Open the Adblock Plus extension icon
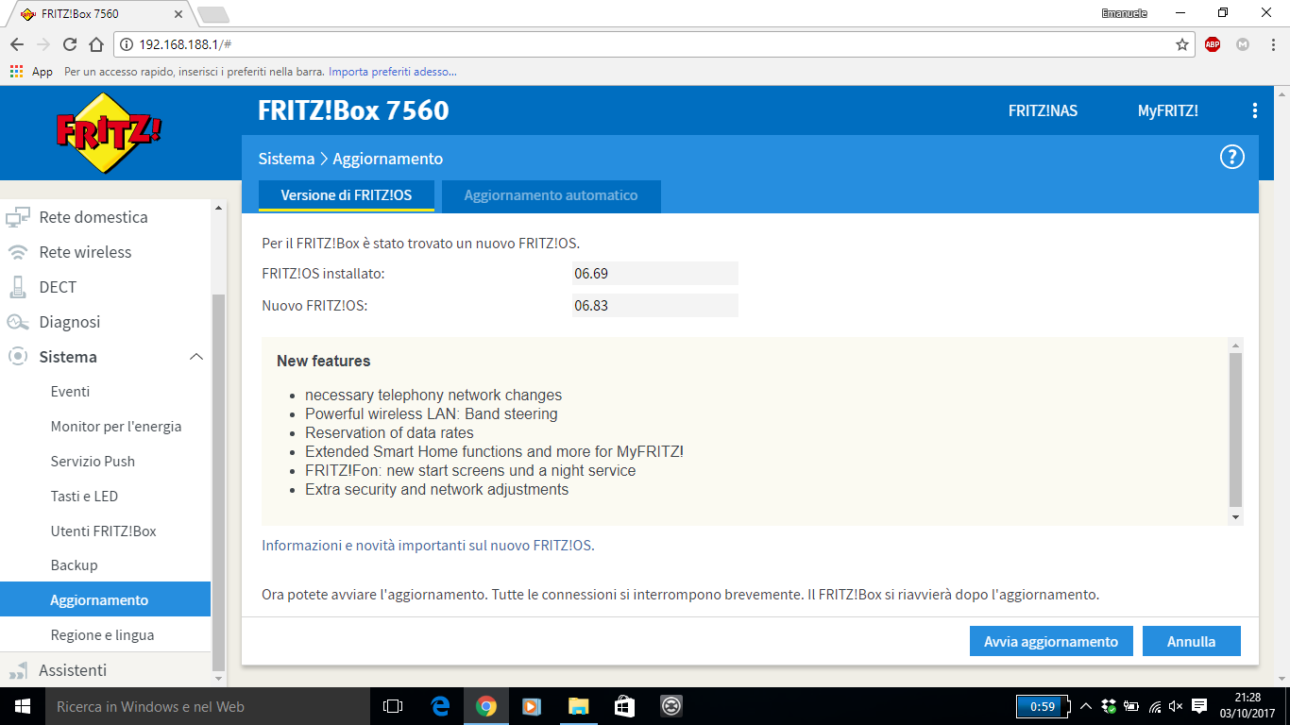The width and height of the screenshot is (1290, 725). click(x=1213, y=44)
